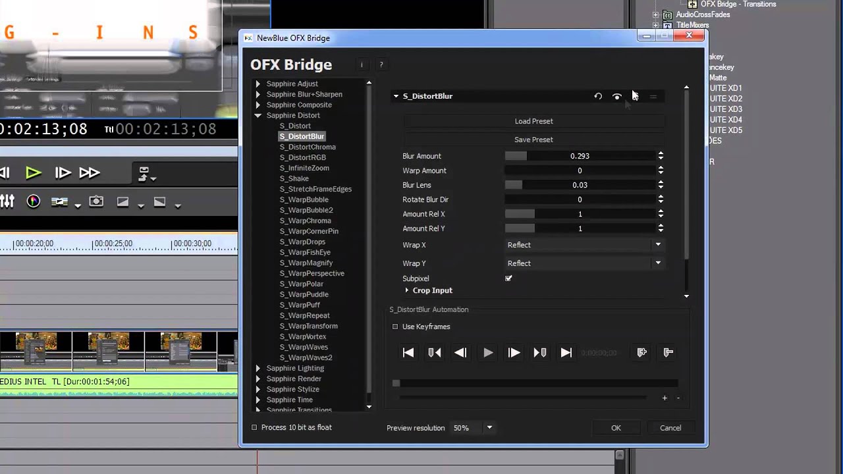The image size is (843, 474).
Task: Click the Amount Rel X slider bar
Action: click(580, 214)
